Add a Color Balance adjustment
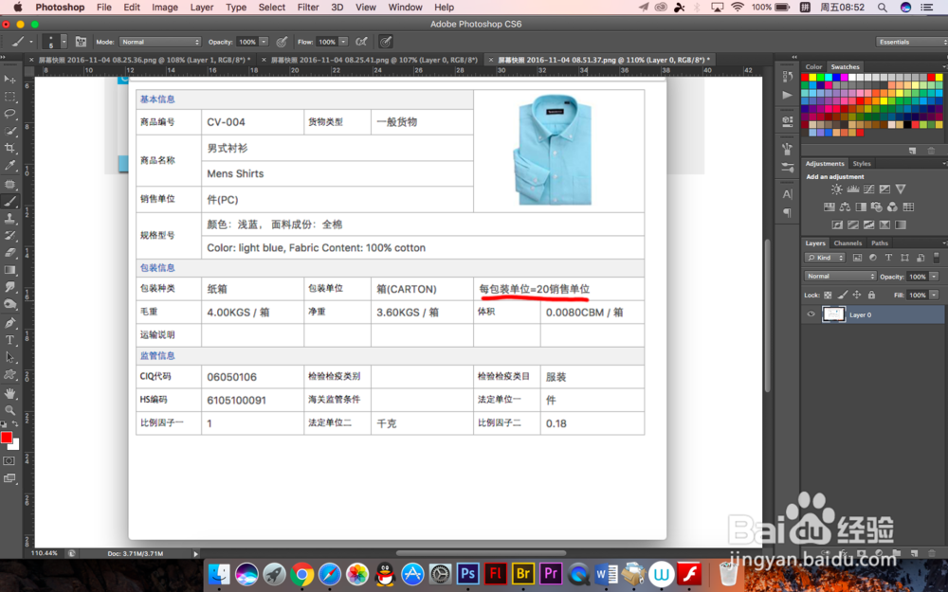Viewport: 948px width, 592px height. (845, 207)
